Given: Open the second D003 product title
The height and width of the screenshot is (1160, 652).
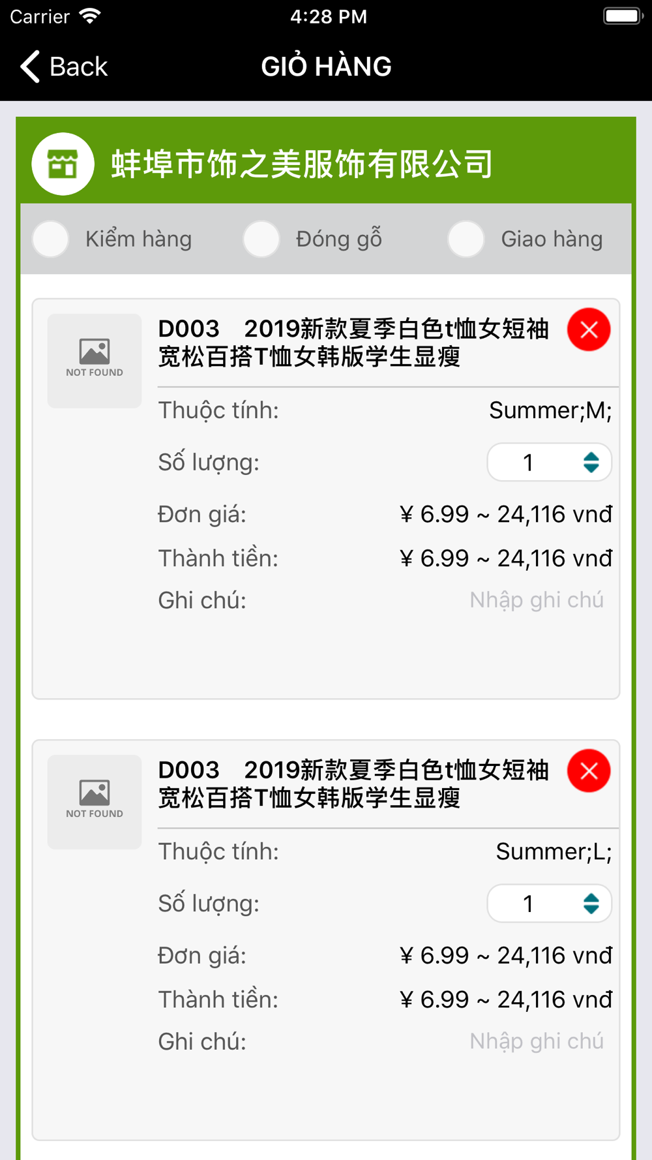Looking at the screenshot, I should pyautogui.click(x=353, y=784).
